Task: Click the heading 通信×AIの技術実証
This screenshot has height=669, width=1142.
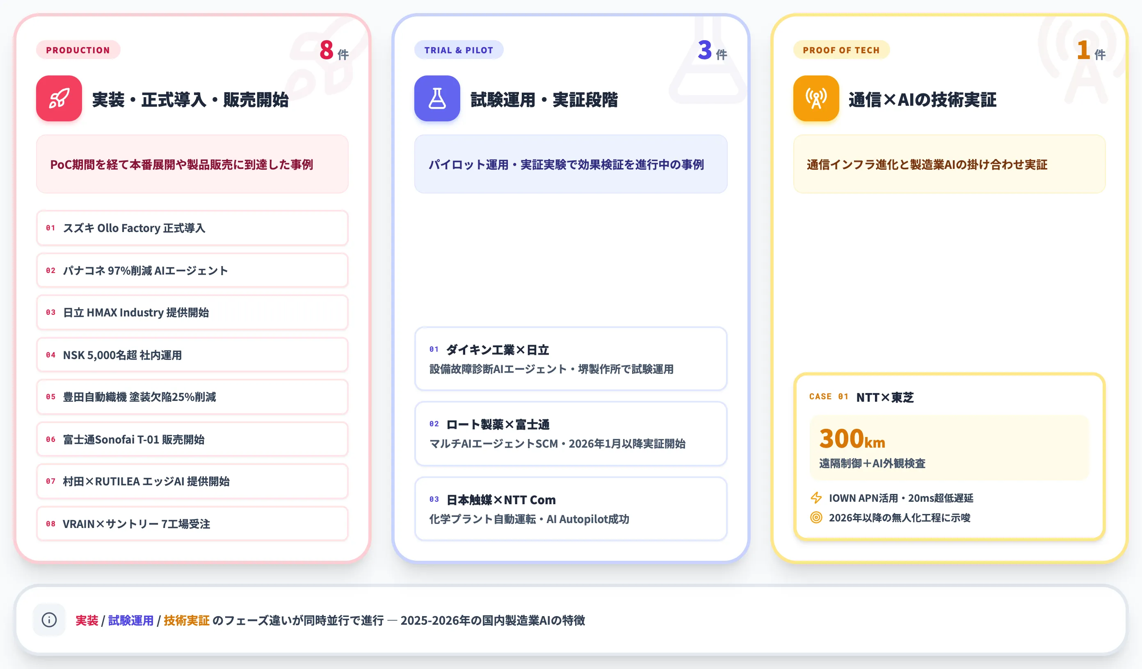Action: [x=922, y=100]
